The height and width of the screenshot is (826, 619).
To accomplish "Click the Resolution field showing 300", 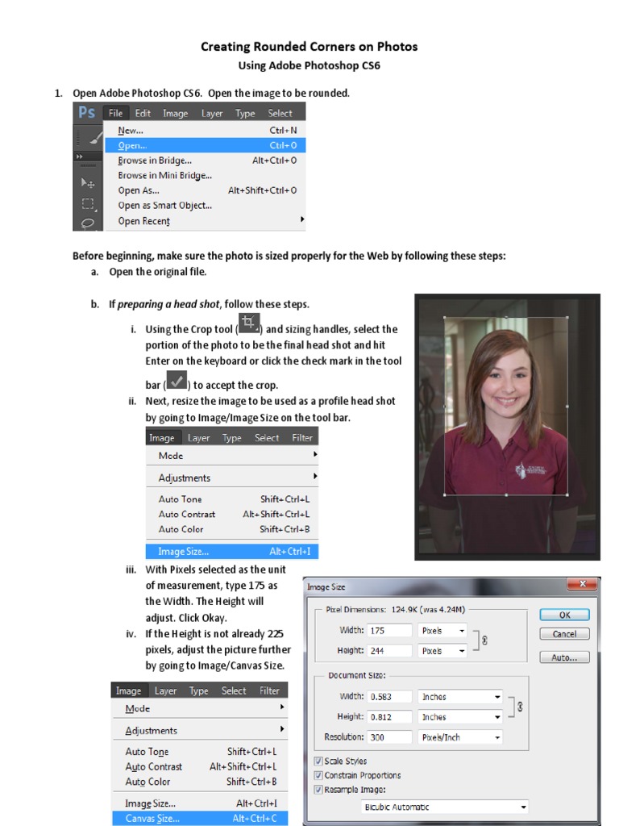I will tap(389, 737).
